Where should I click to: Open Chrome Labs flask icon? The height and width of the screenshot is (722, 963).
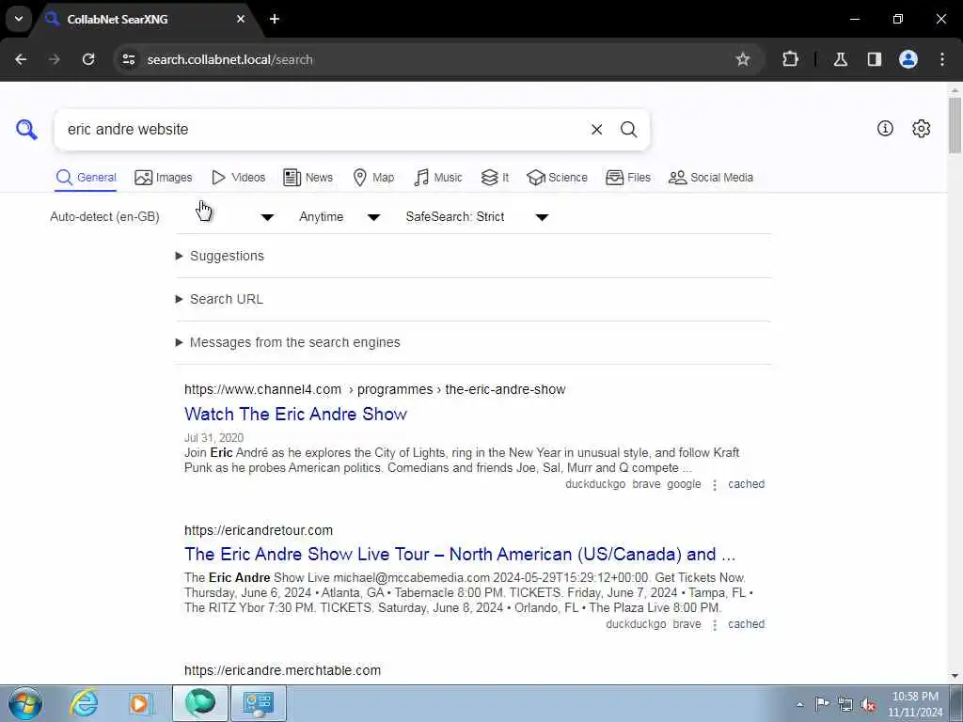tap(841, 59)
